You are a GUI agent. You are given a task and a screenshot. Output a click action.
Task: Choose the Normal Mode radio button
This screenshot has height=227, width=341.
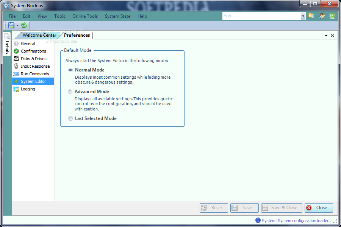click(70, 70)
